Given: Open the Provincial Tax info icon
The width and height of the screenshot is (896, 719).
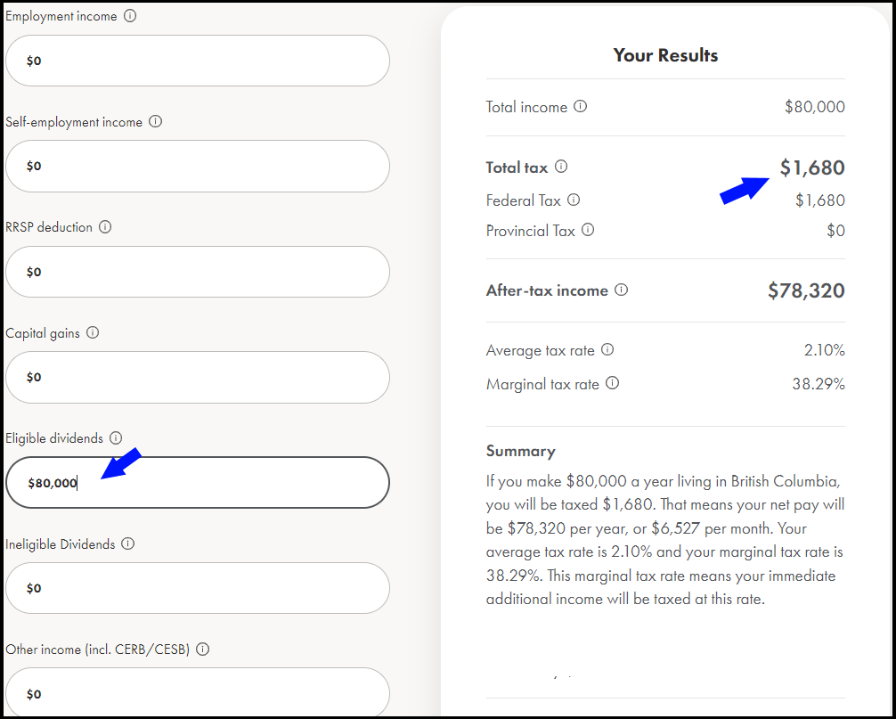Looking at the screenshot, I should click(588, 230).
